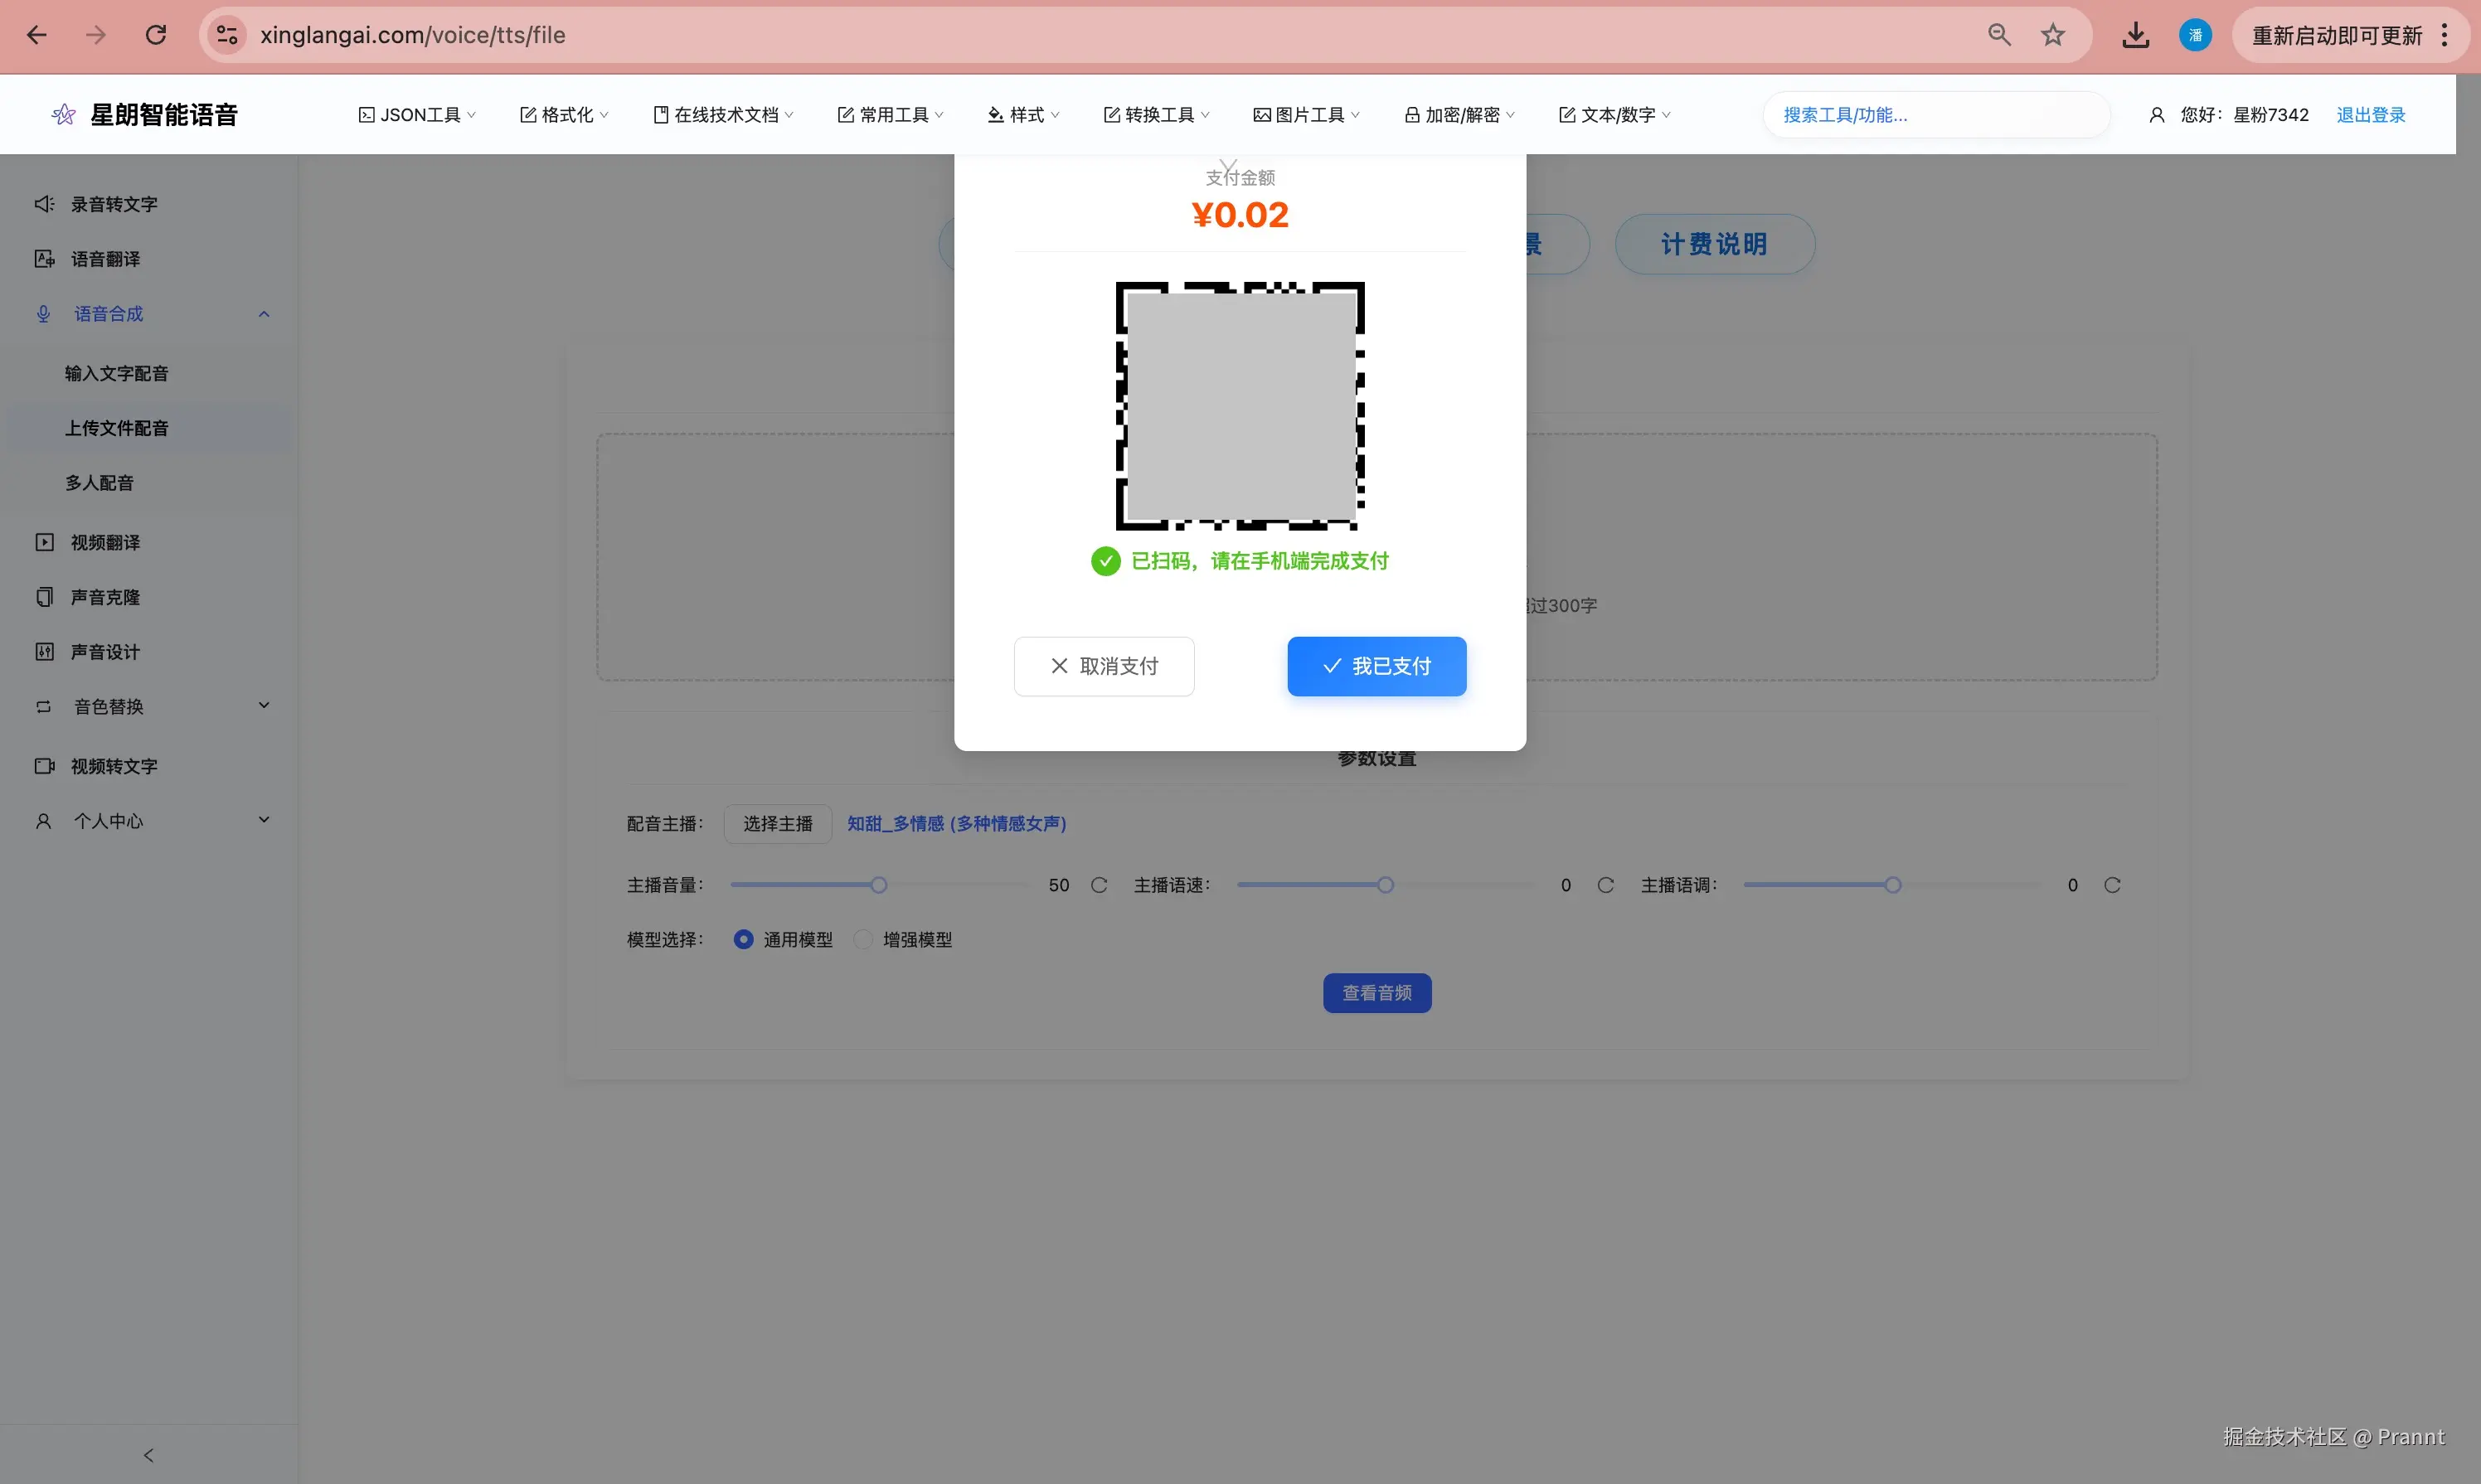Click the zoom magnifier icon in address bar
The image size is (2481, 1484).
[x=1999, y=35]
